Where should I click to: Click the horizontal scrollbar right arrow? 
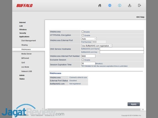[143, 110]
